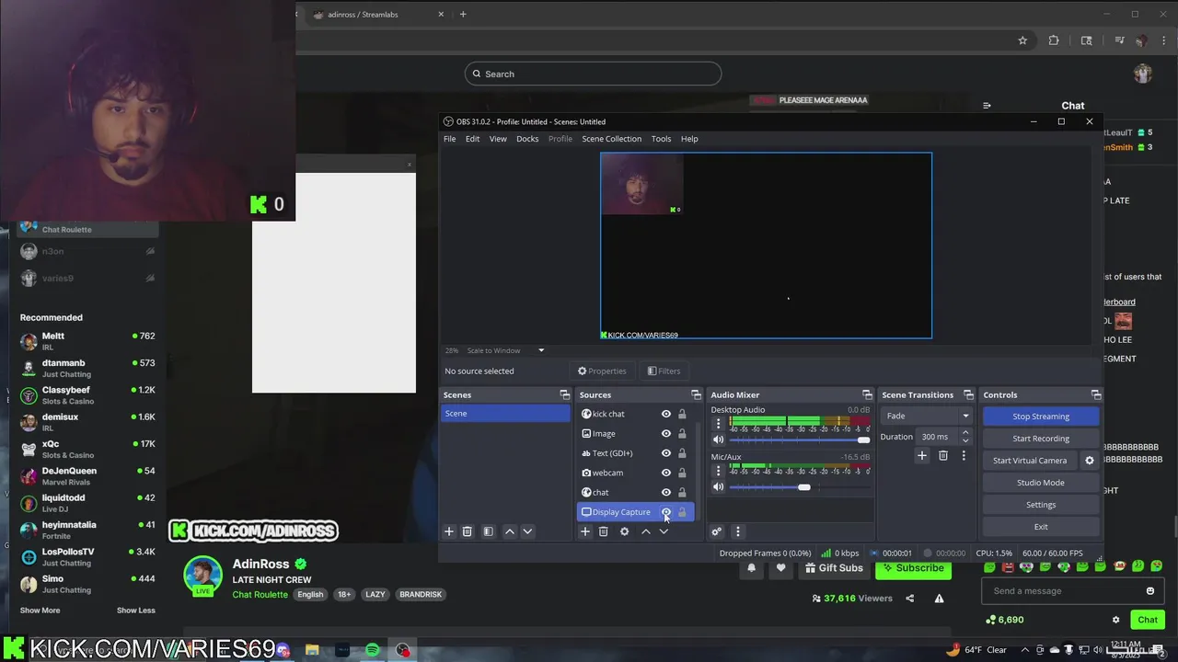Screen dimensions: 1178x662
Task: Open Audio Mixer menu three-dots icon
Action: [737, 531]
